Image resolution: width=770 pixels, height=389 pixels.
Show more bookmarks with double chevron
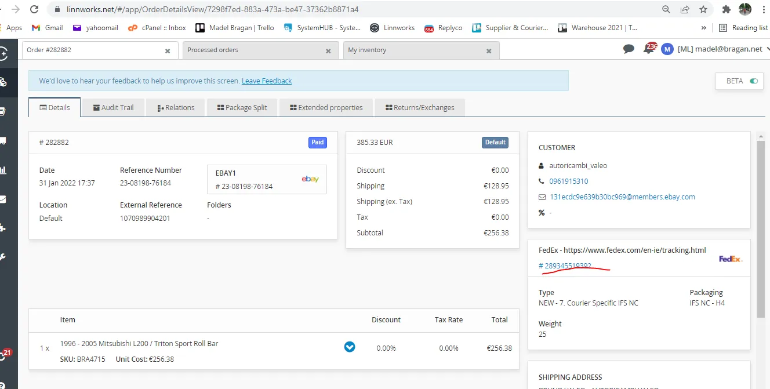[704, 27]
